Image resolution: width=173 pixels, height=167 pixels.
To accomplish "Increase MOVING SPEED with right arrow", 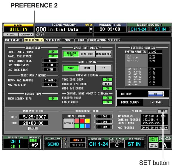I will [x=57, y=85].
